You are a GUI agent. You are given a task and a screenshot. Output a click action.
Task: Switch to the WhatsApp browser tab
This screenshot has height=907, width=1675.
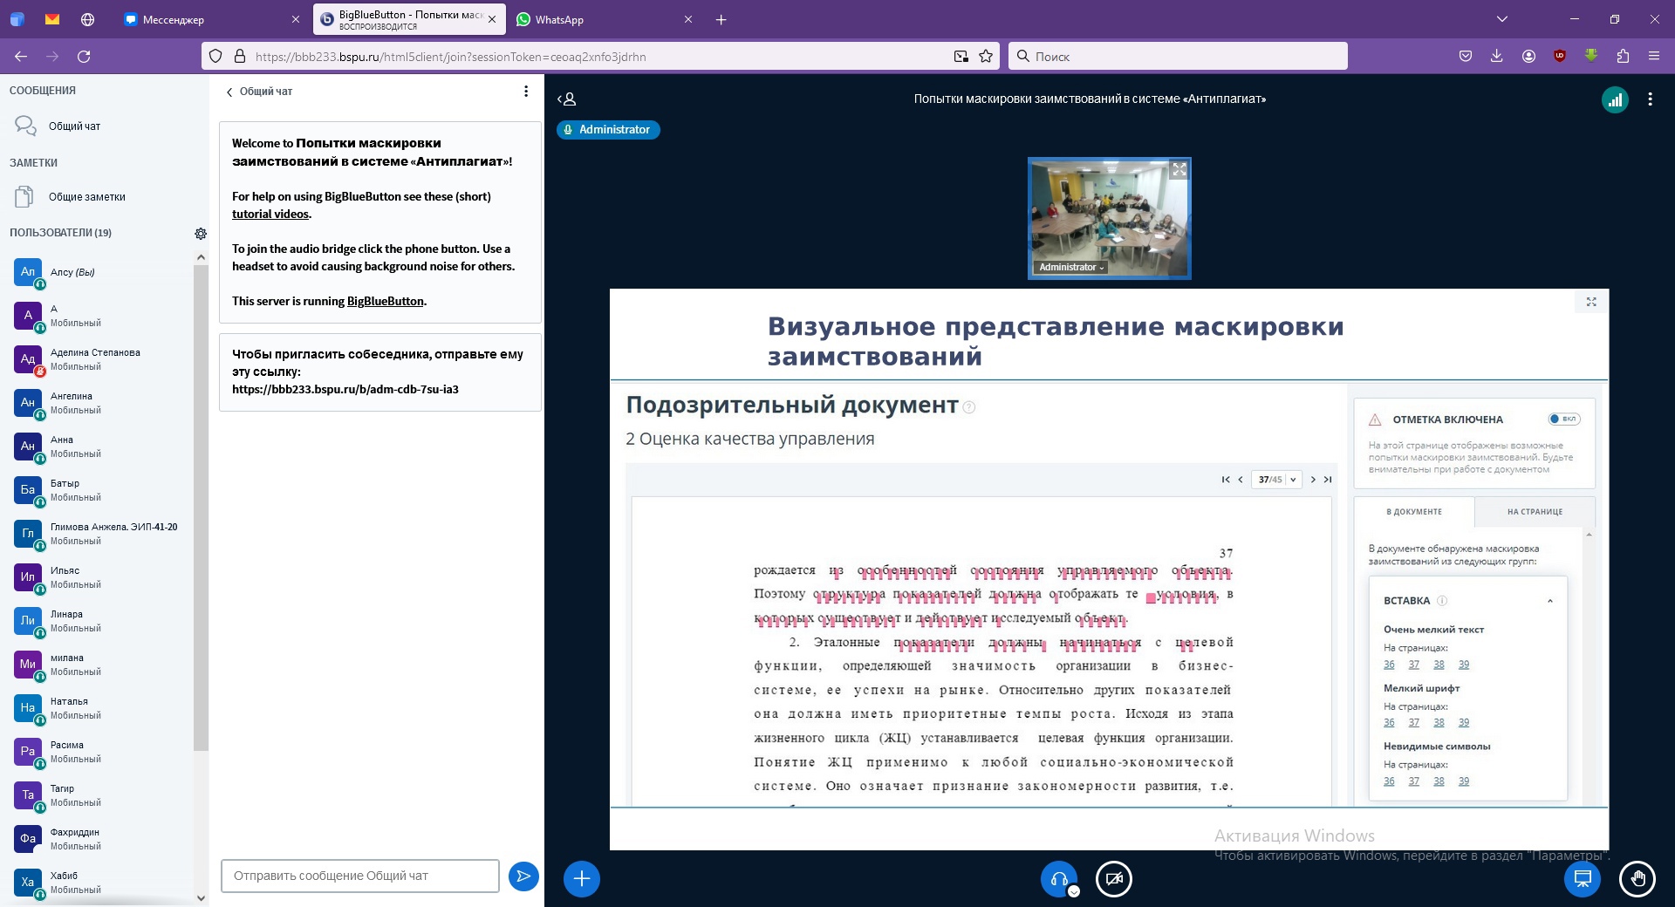tap(559, 19)
